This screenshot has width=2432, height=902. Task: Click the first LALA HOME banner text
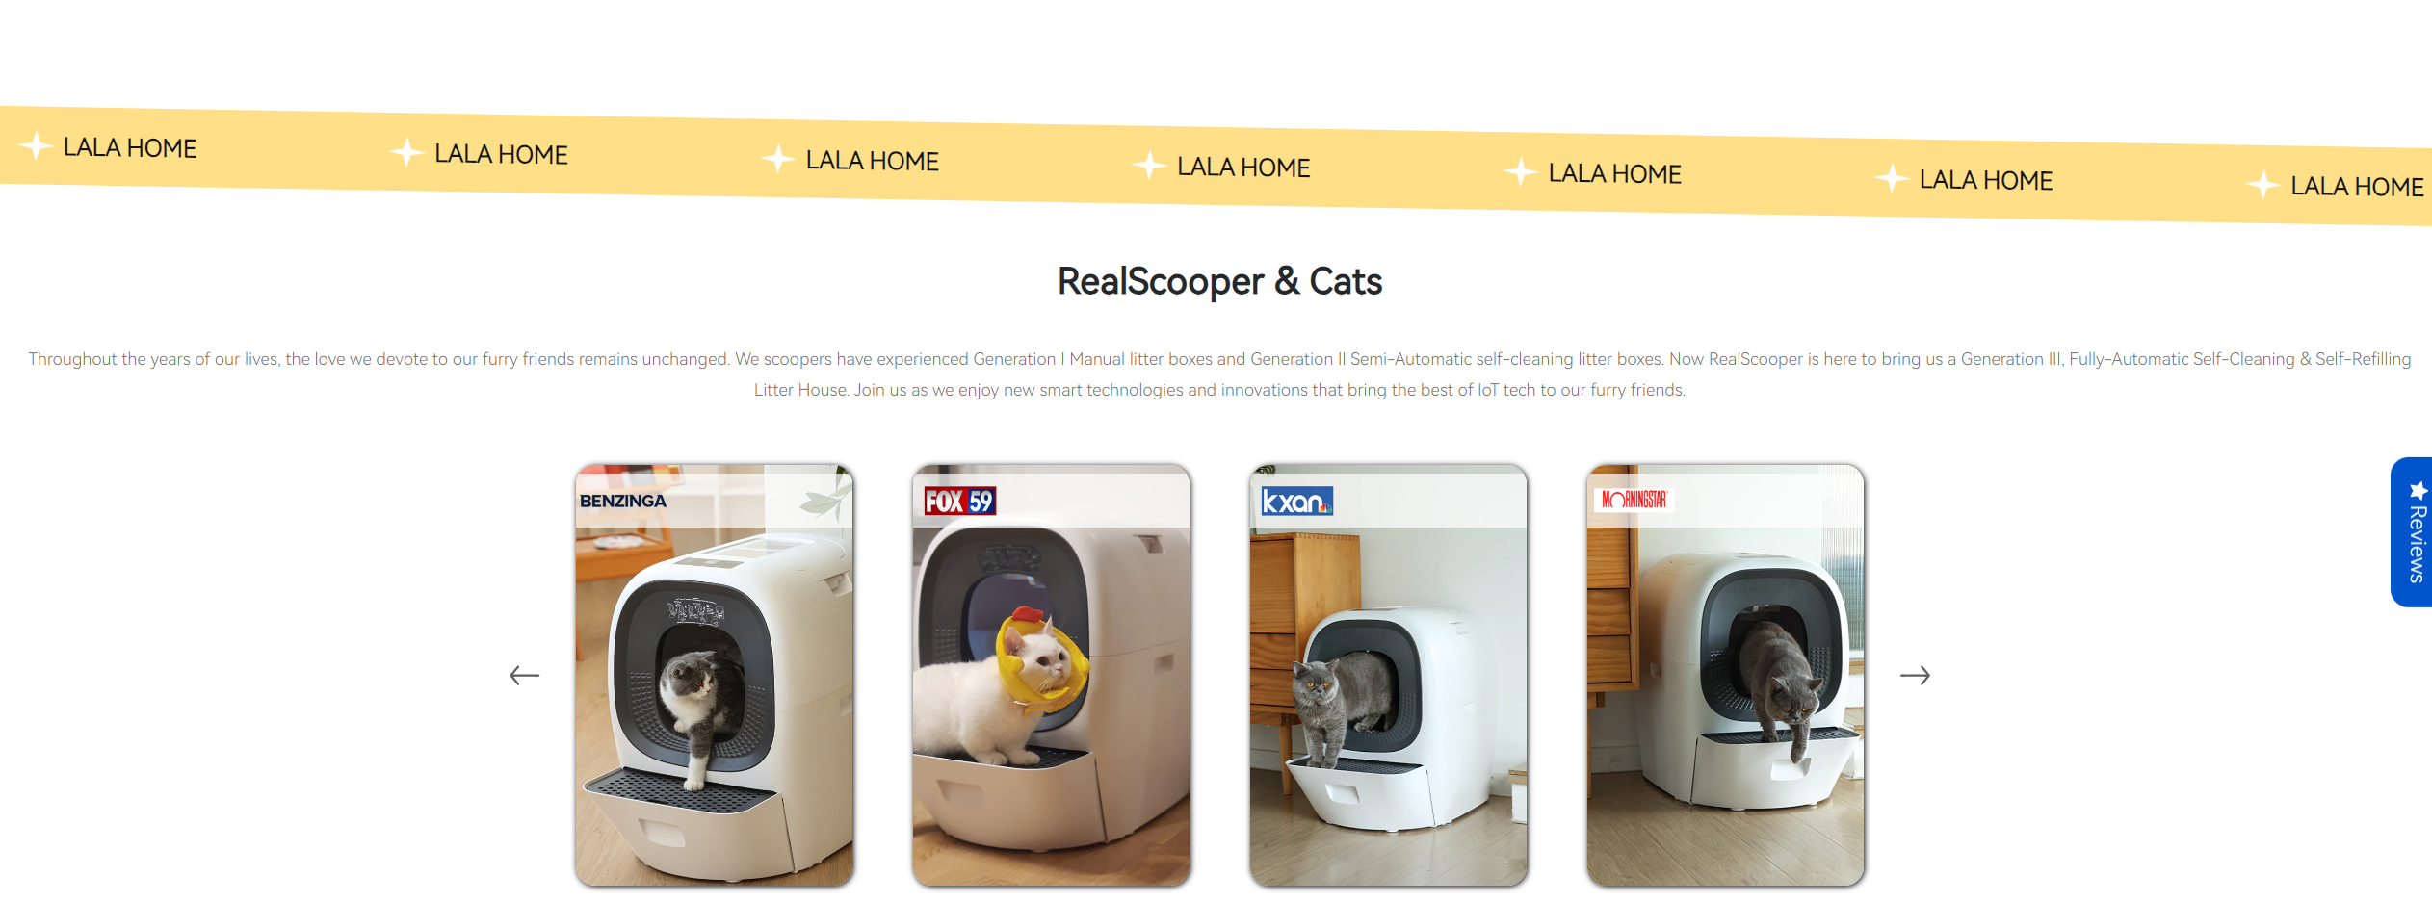[130, 148]
